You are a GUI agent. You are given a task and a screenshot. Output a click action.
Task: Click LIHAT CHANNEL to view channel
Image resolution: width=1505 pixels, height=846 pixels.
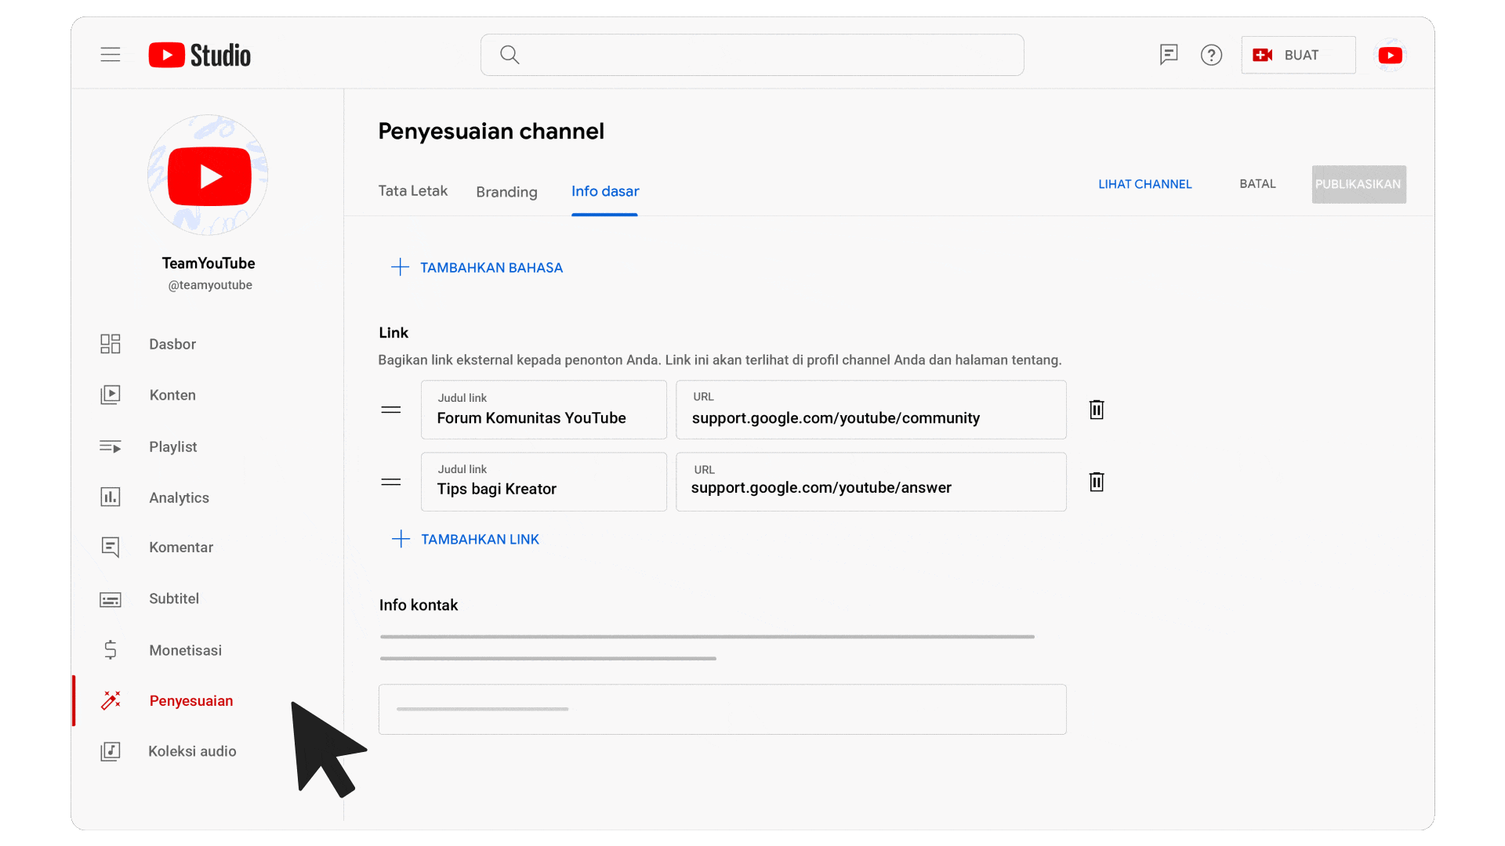(x=1145, y=184)
